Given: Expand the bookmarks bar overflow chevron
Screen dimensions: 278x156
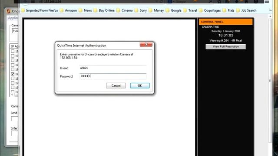Looking at the screenshot, I should [x=270, y=10].
